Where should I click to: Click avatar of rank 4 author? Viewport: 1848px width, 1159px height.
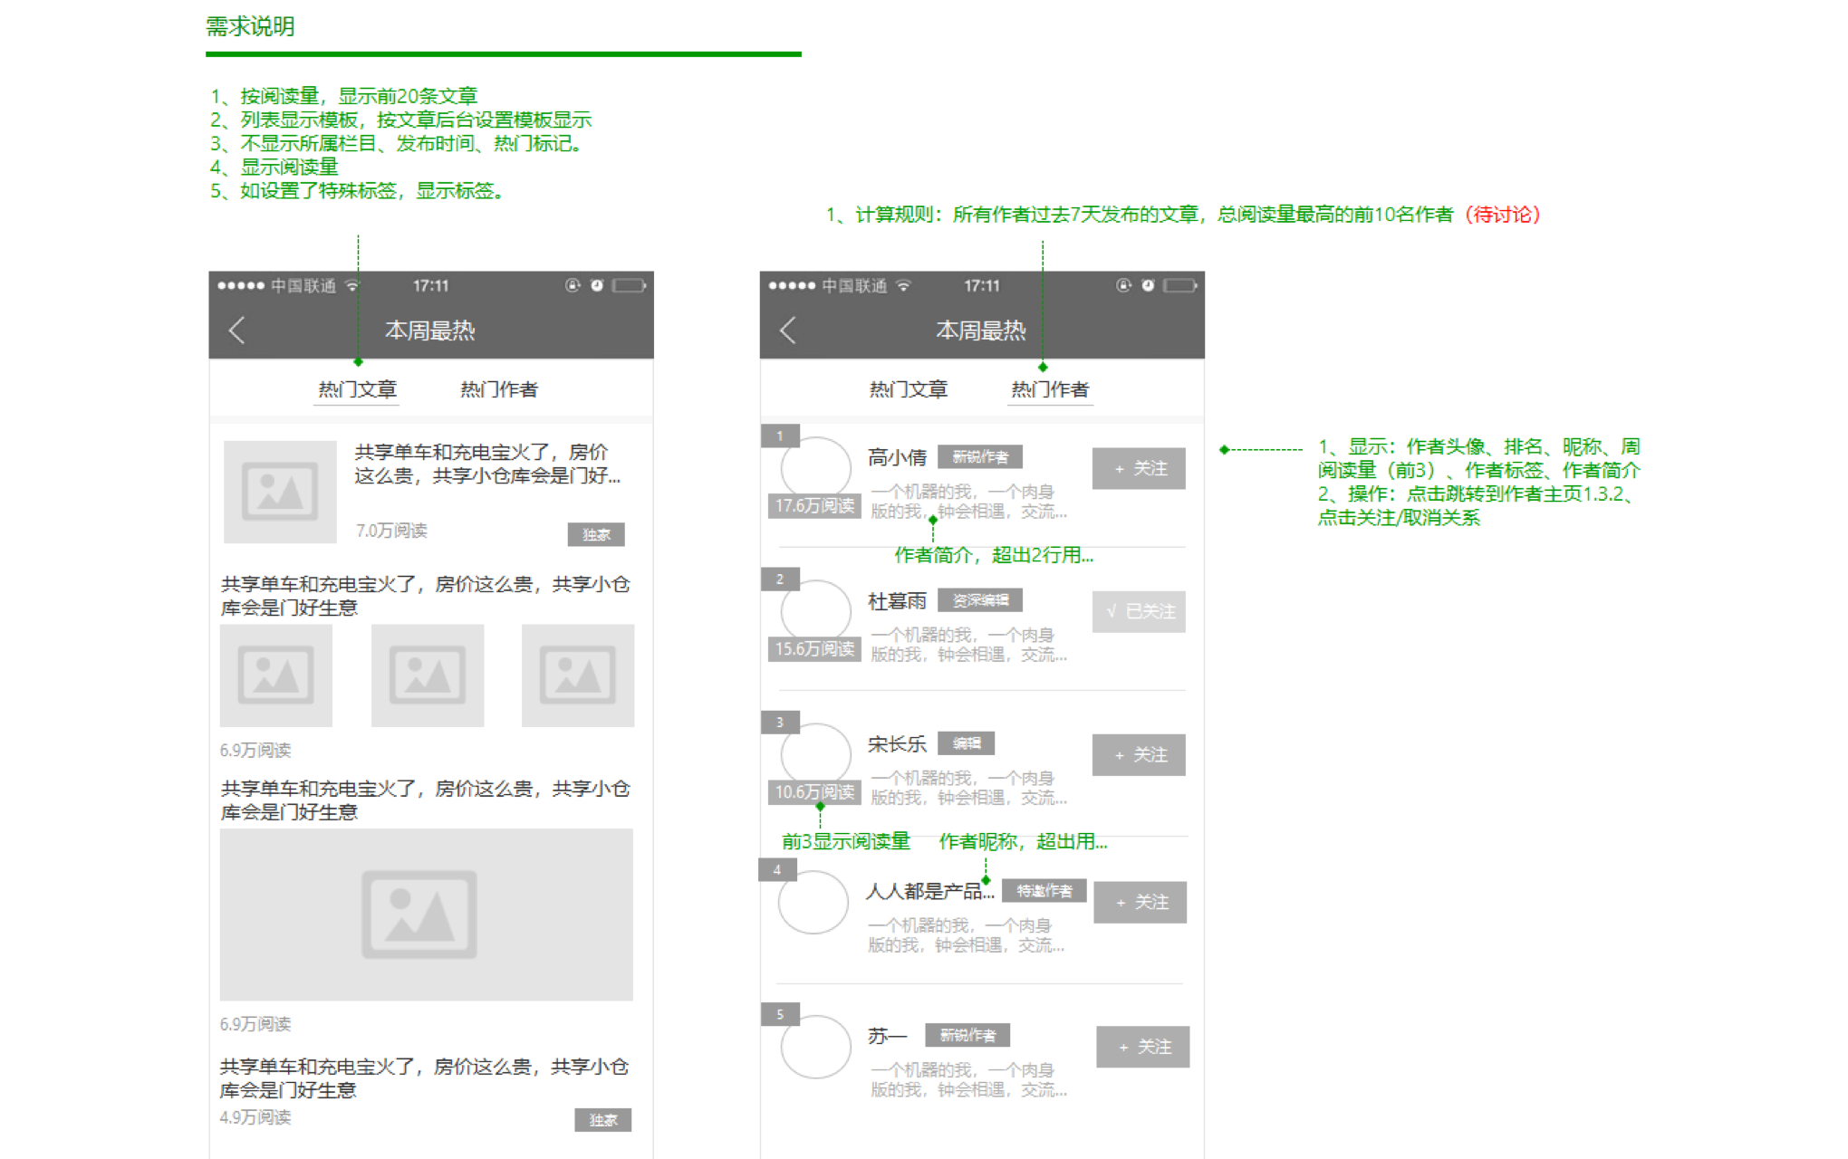(x=813, y=902)
